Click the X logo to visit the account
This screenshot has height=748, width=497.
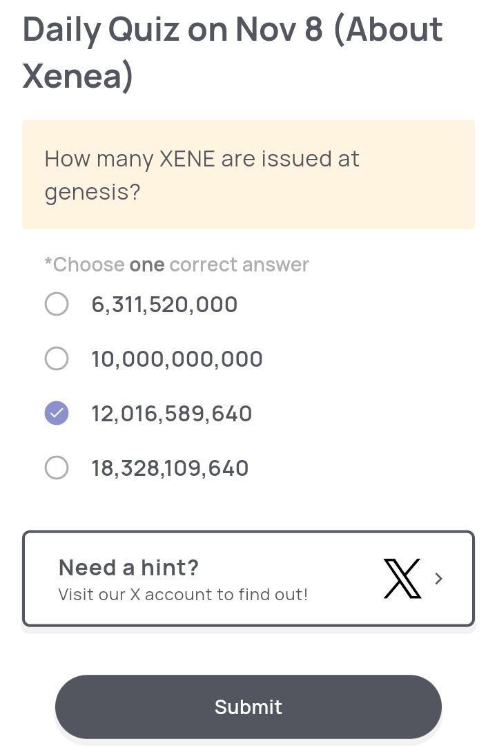(x=401, y=580)
